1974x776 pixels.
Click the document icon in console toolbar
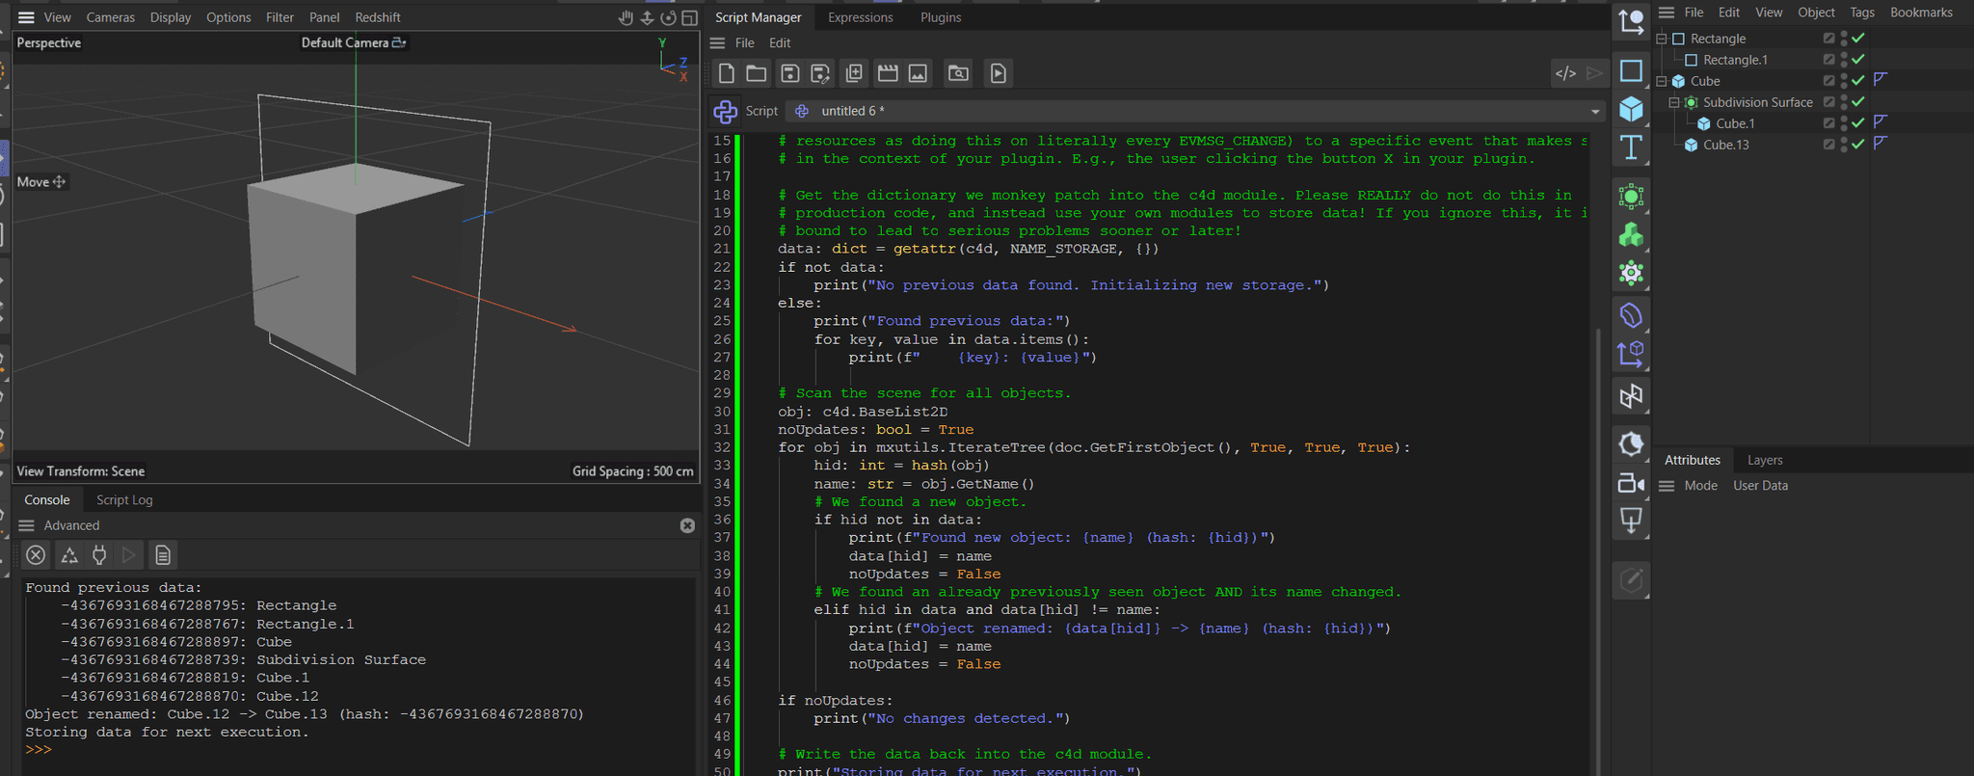163,555
